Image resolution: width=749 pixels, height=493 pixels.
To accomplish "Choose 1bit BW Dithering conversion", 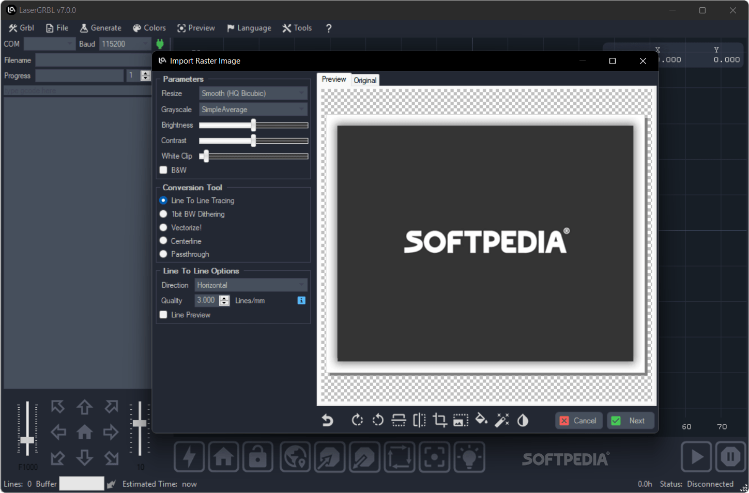I will 163,214.
